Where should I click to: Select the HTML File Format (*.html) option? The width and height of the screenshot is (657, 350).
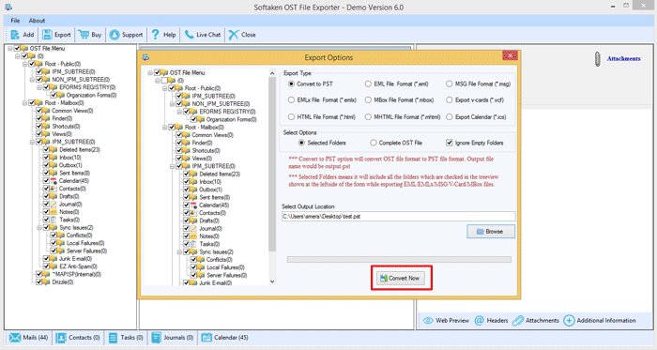coord(291,116)
